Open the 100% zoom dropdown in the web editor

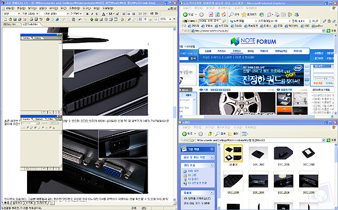point(170,19)
